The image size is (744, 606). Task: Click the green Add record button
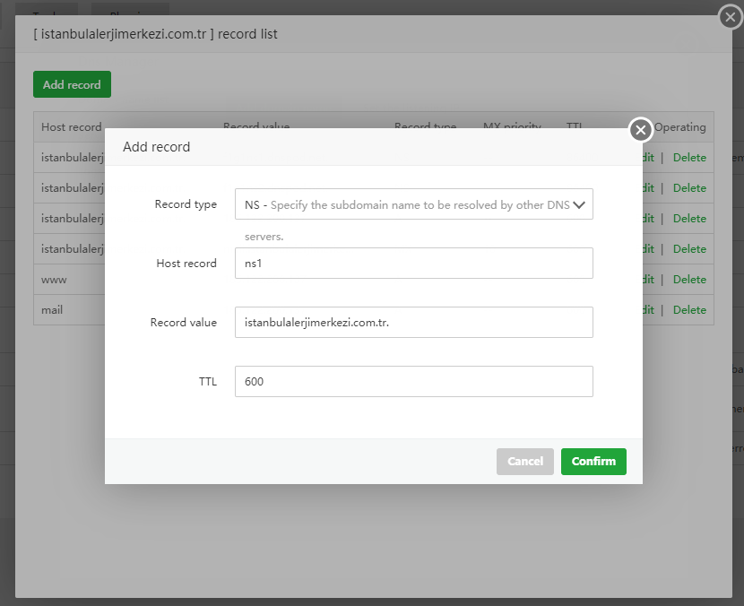tap(72, 85)
